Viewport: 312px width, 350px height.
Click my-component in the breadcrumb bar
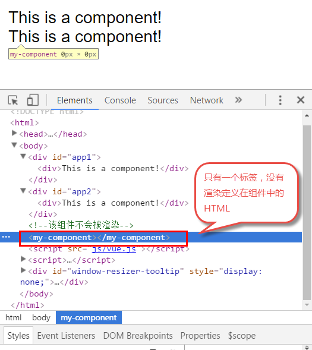(x=89, y=317)
